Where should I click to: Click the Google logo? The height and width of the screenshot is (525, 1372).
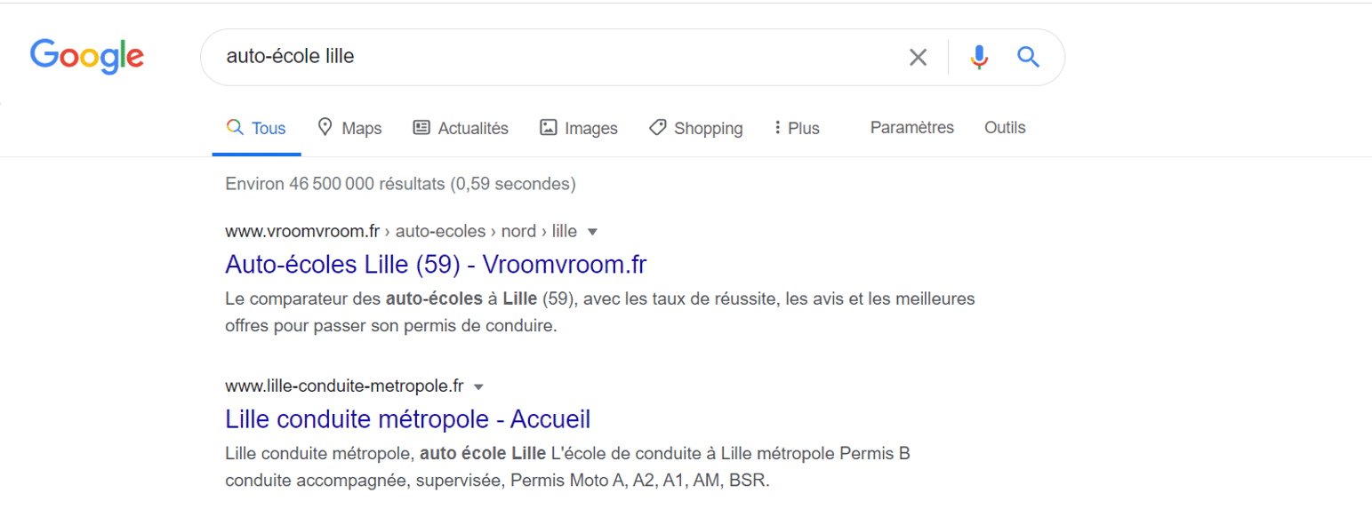(x=87, y=57)
